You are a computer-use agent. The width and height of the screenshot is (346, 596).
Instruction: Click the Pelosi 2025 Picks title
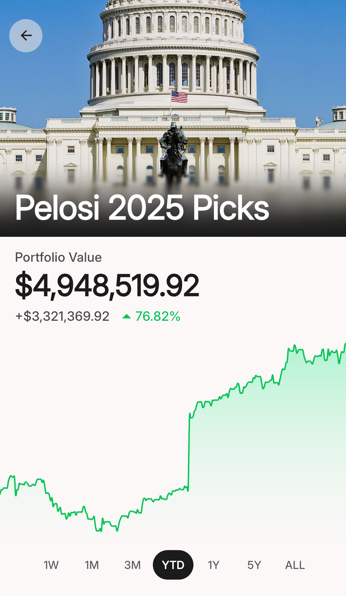pos(142,208)
